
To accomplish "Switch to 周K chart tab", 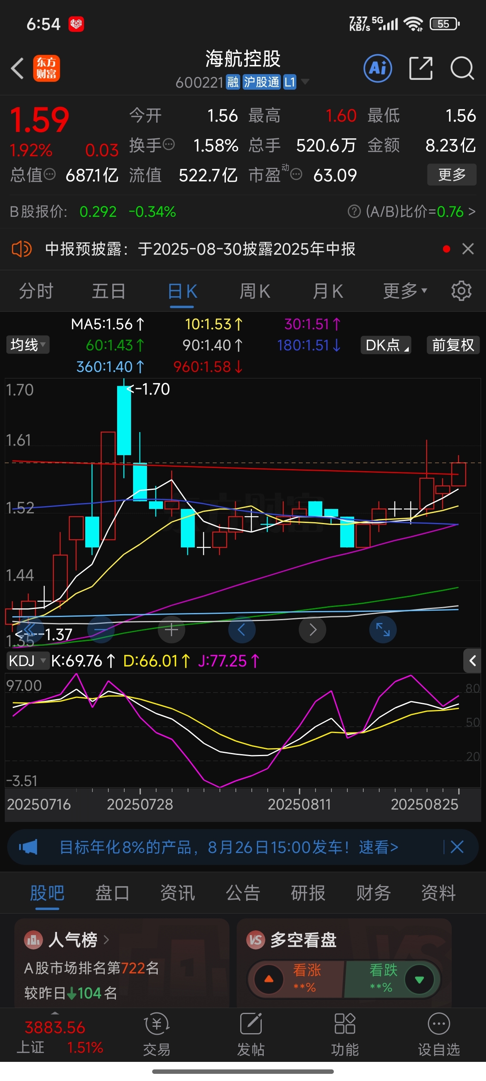I will [x=255, y=291].
